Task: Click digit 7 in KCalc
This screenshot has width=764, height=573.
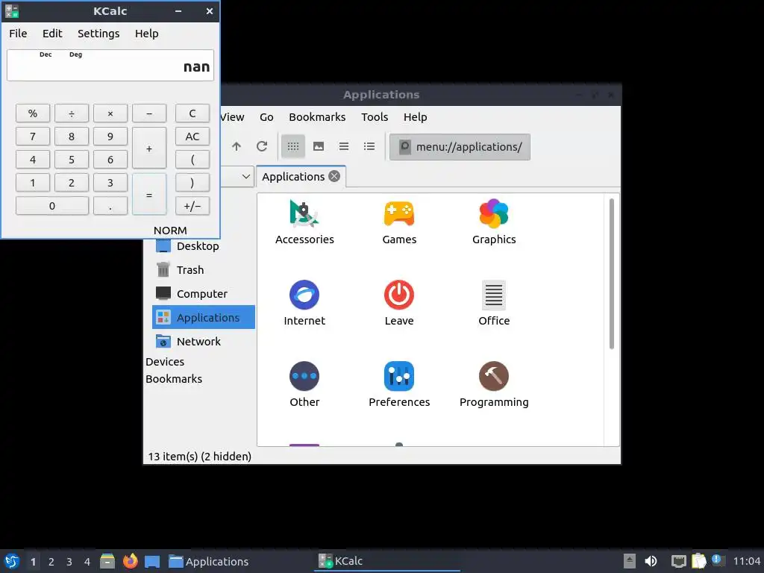Action: coord(33,137)
